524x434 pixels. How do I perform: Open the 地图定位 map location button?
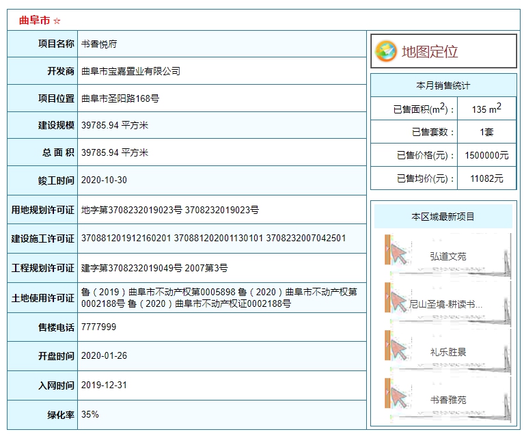click(x=443, y=51)
